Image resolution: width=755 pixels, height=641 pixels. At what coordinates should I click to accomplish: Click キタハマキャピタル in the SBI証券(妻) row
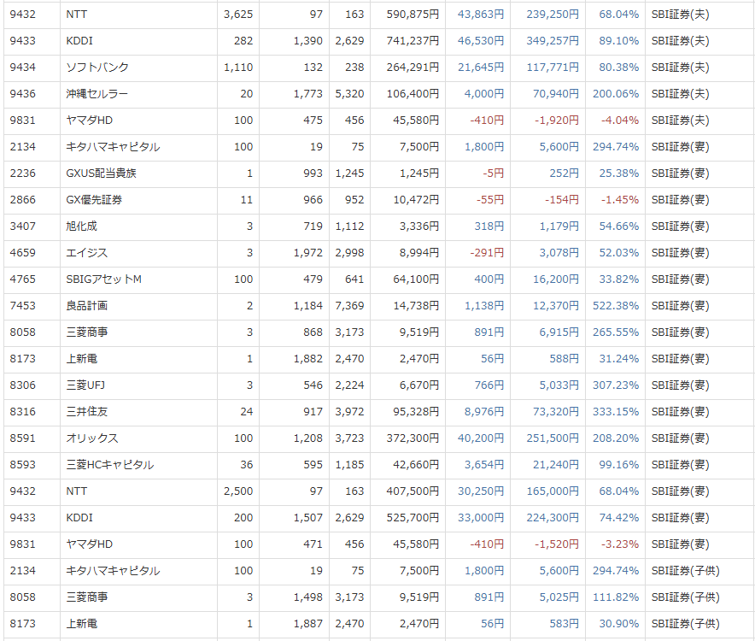tap(113, 147)
